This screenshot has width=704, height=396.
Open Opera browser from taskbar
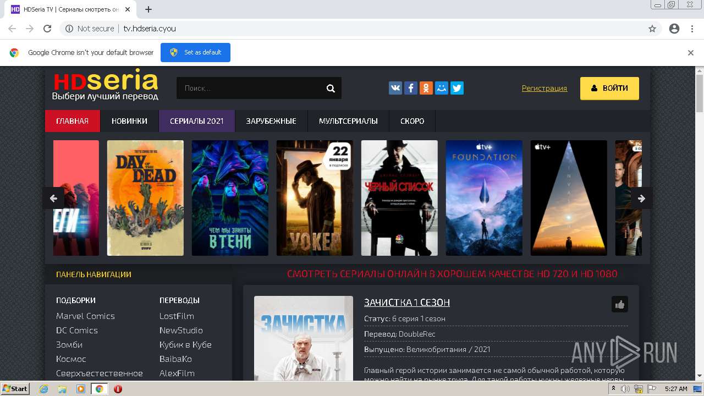tap(118, 389)
